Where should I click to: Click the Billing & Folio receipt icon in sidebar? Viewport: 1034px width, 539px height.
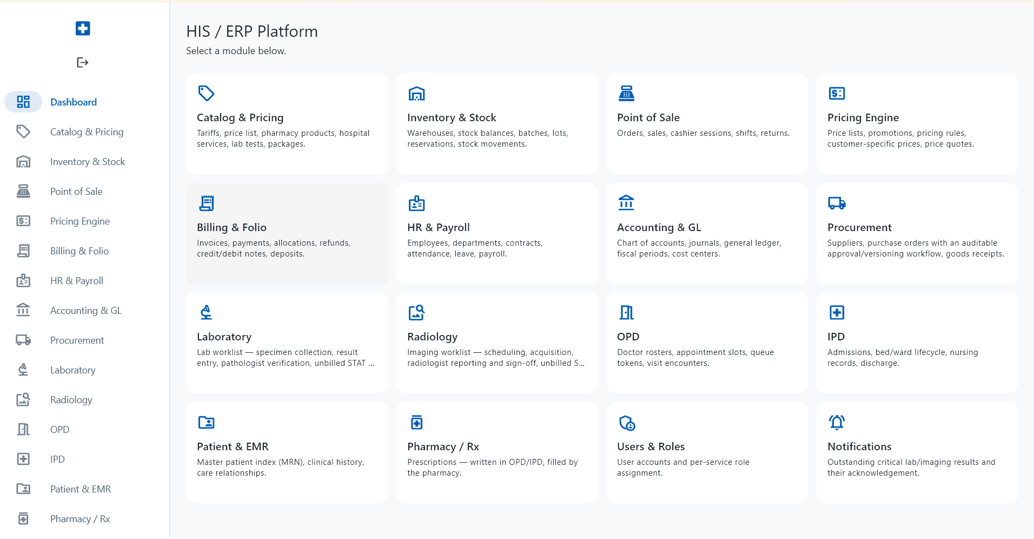pyautogui.click(x=23, y=251)
